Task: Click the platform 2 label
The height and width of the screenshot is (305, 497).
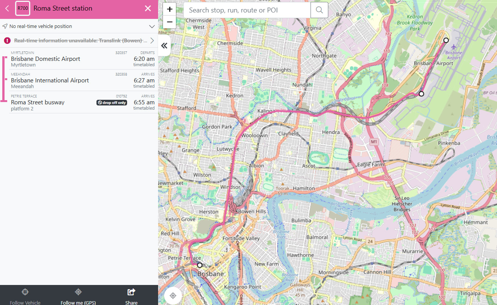Action: pyautogui.click(x=22, y=109)
